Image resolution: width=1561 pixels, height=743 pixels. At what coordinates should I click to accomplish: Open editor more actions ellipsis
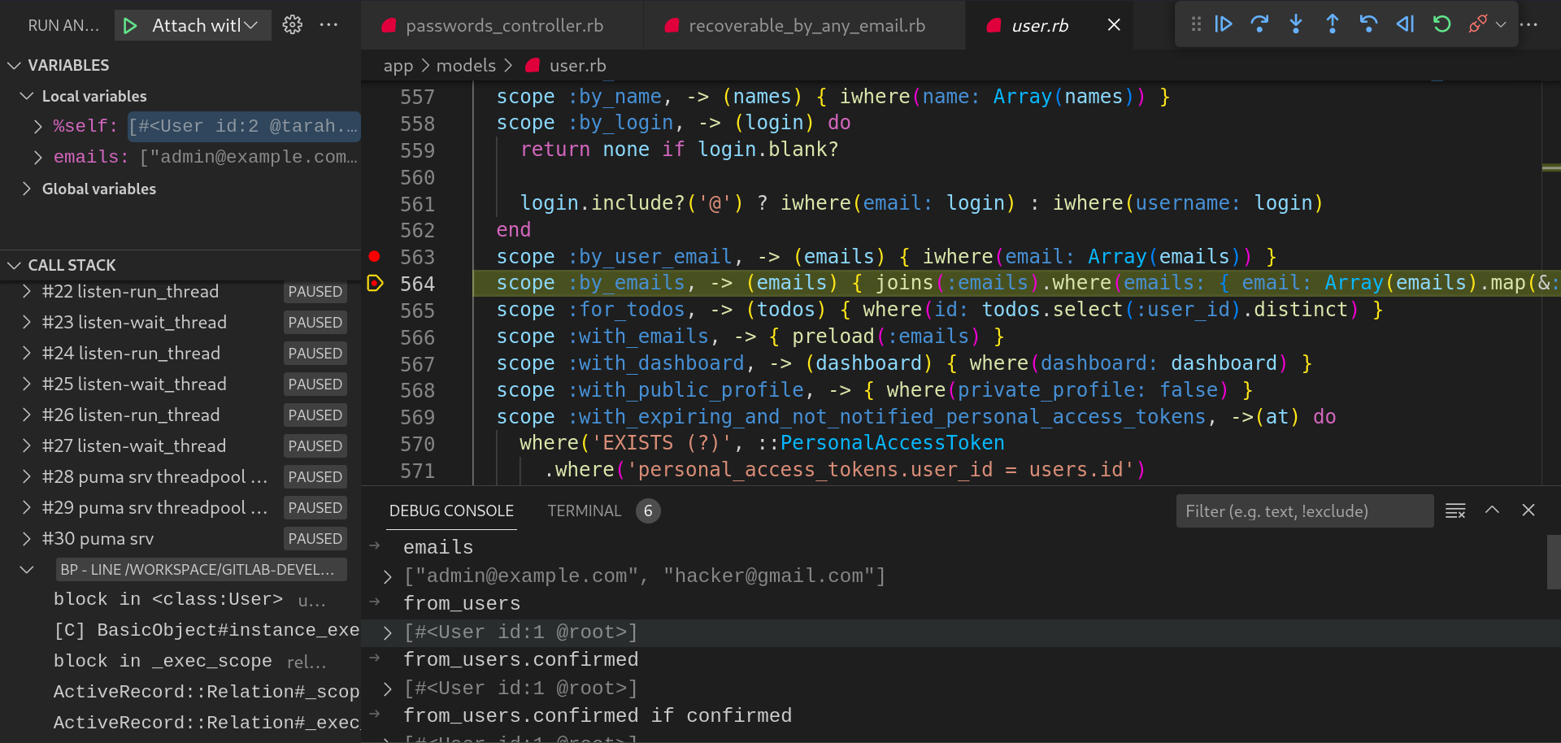1529,24
